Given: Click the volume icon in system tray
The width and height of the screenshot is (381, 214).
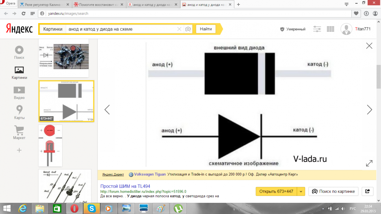Looking at the screenshot, I should (344, 209).
